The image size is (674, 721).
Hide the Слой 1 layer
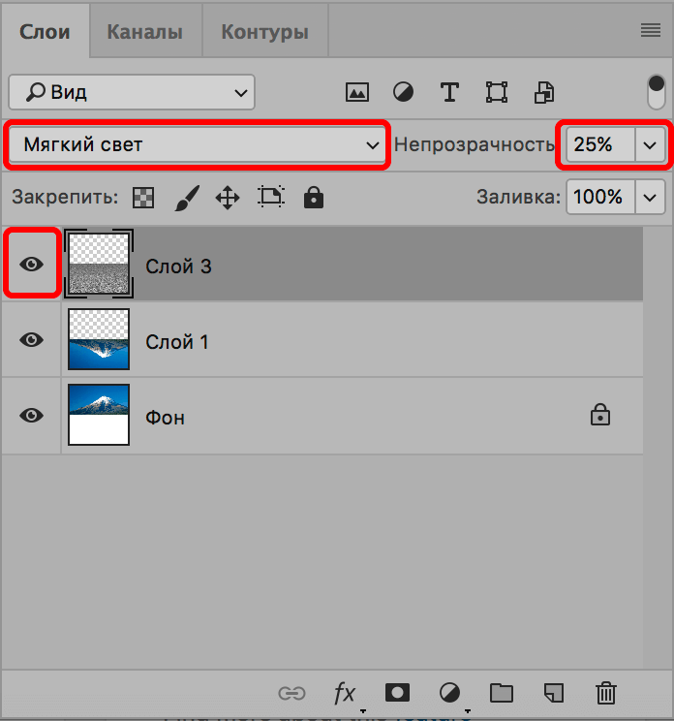(x=32, y=339)
